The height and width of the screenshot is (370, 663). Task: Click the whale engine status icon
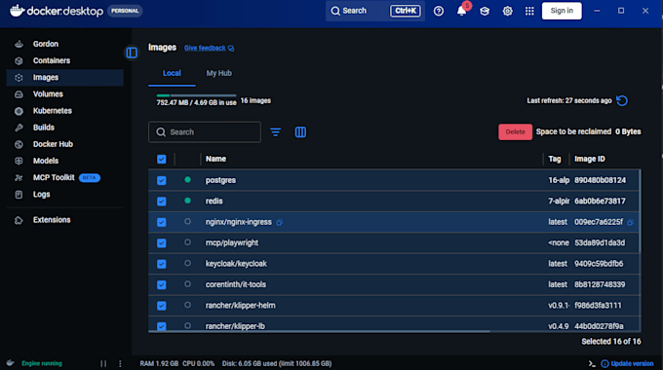(10, 363)
